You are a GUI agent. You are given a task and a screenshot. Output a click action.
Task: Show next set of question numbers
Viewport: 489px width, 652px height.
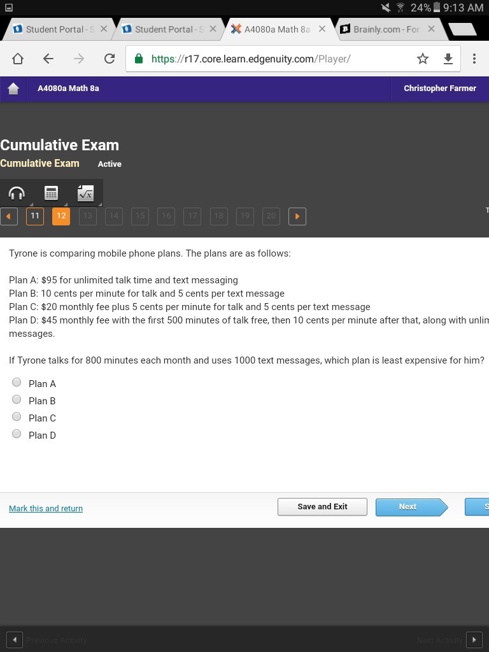pos(297,216)
